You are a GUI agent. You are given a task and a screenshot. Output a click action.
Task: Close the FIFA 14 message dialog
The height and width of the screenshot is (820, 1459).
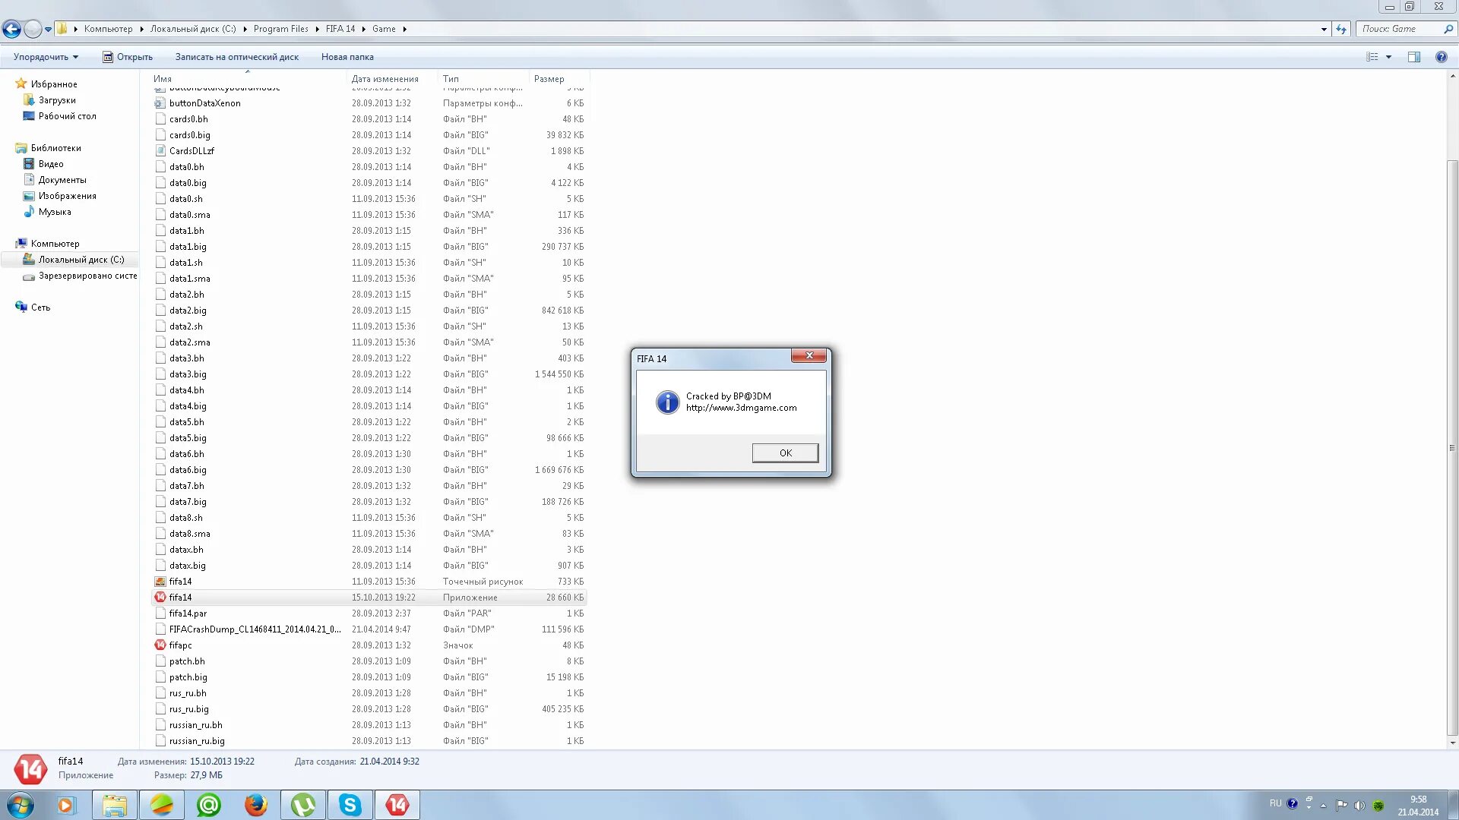pos(809,355)
